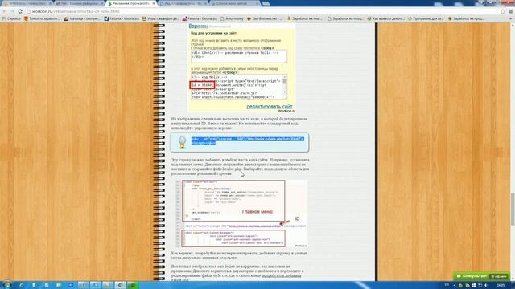Click the lightbulb tip icon
This screenshot has height=289, width=515.
(182, 142)
